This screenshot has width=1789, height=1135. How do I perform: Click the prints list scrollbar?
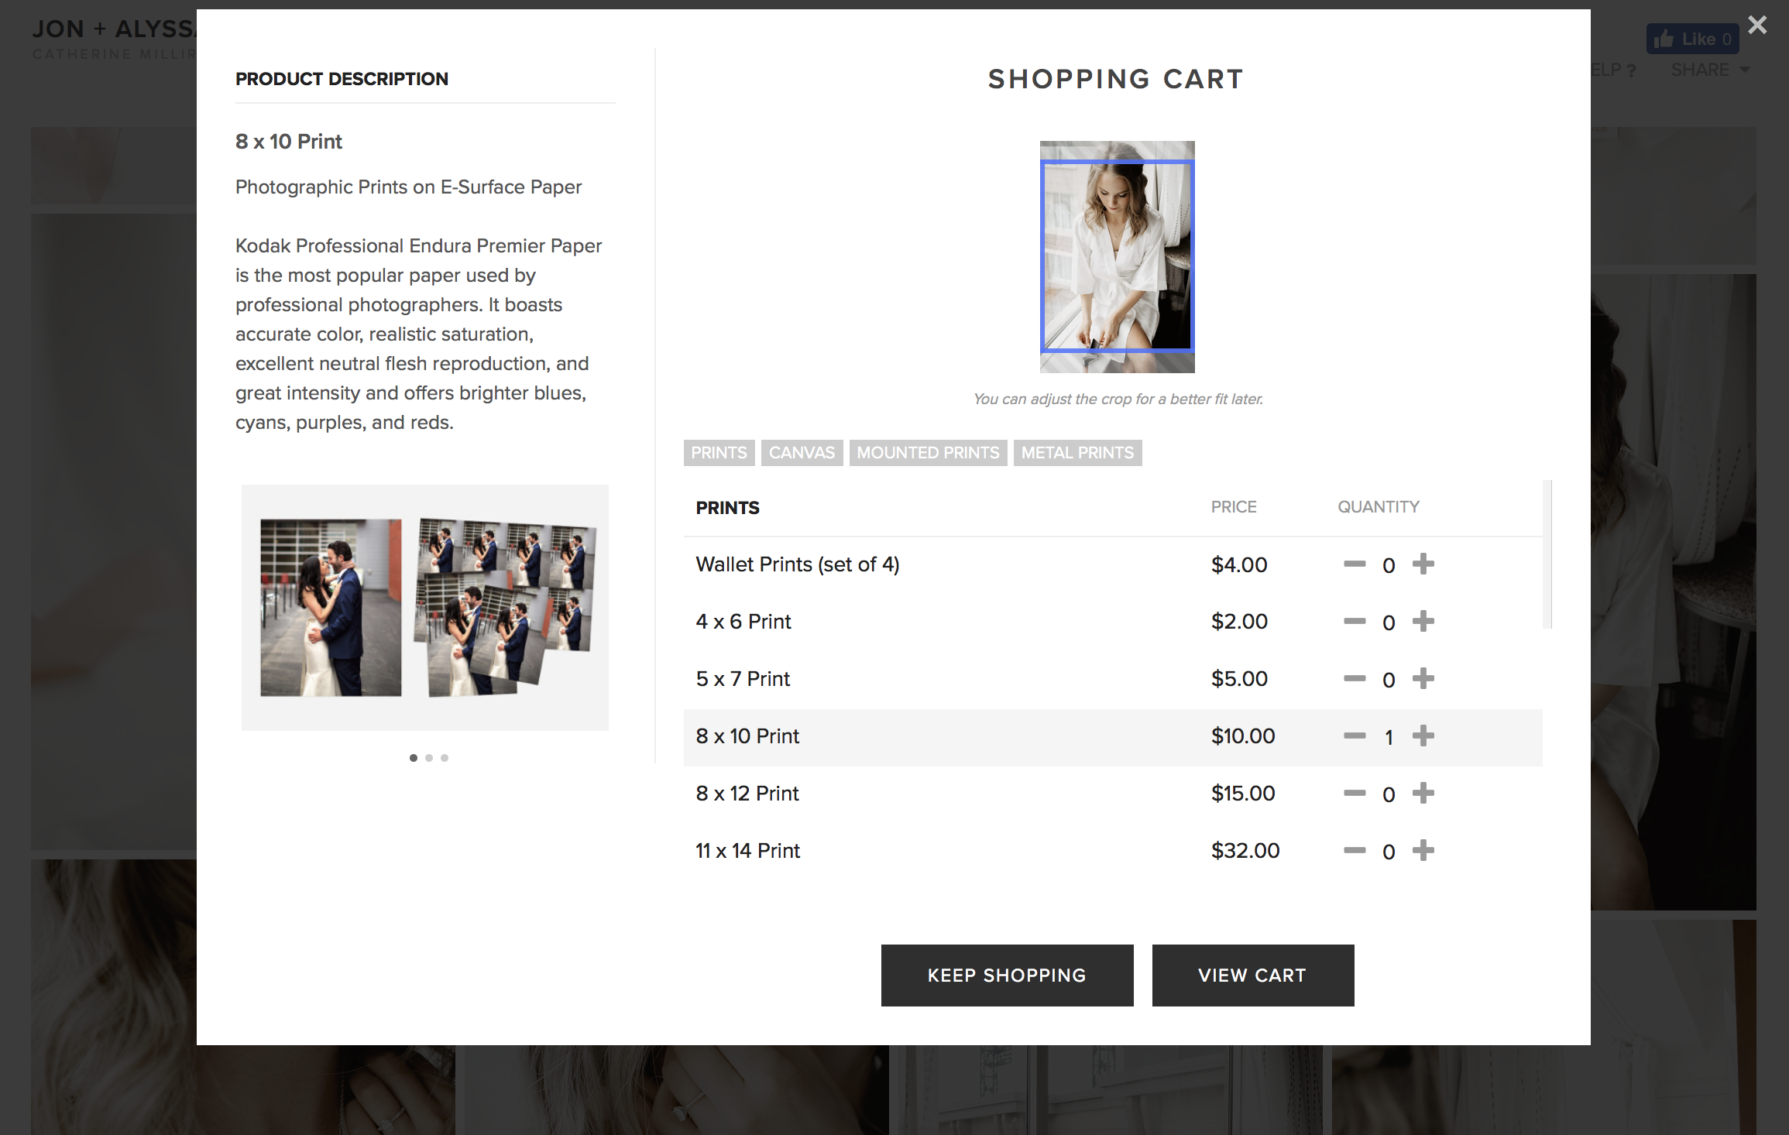1547,554
